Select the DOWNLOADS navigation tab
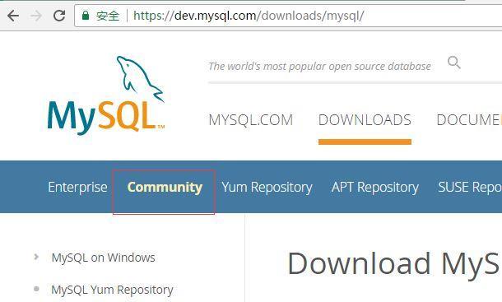The height and width of the screenshot is (302, 502). click(365, 120)
